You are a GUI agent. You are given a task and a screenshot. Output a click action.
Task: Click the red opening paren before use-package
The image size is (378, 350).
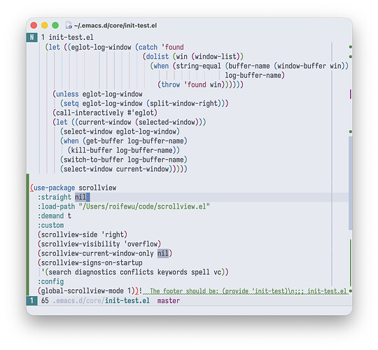31,188
